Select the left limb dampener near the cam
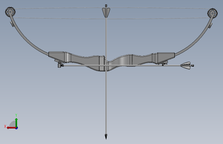This screenshot has height=144, width=223. coord(12,24)
